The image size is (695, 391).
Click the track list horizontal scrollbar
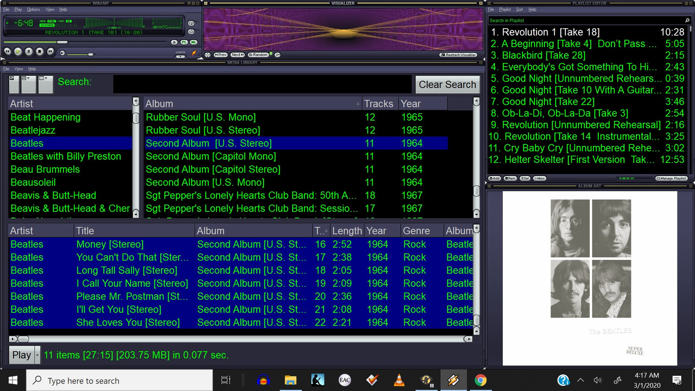click(x=241, y=339)
